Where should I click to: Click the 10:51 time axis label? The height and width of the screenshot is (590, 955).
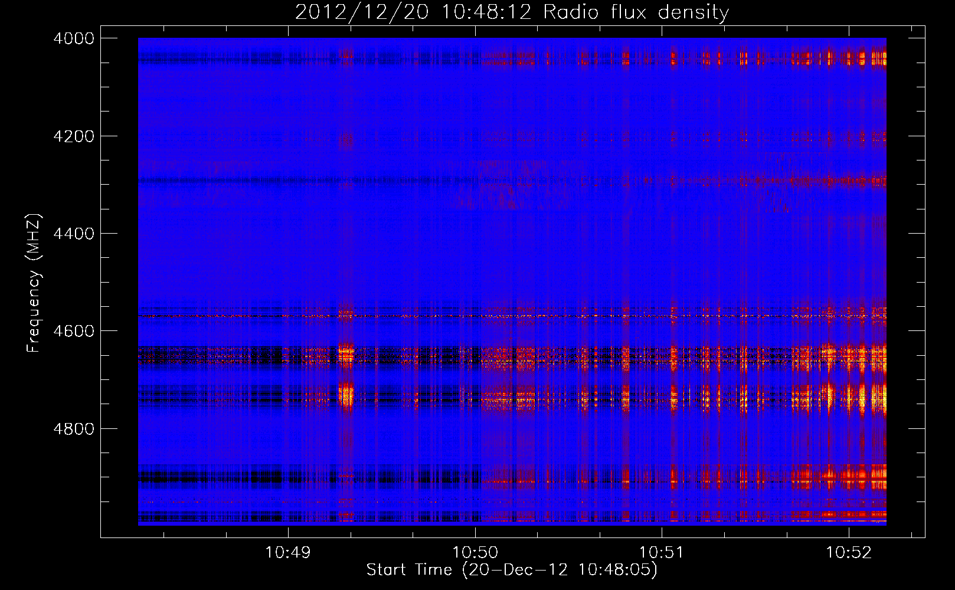(662, 553)
